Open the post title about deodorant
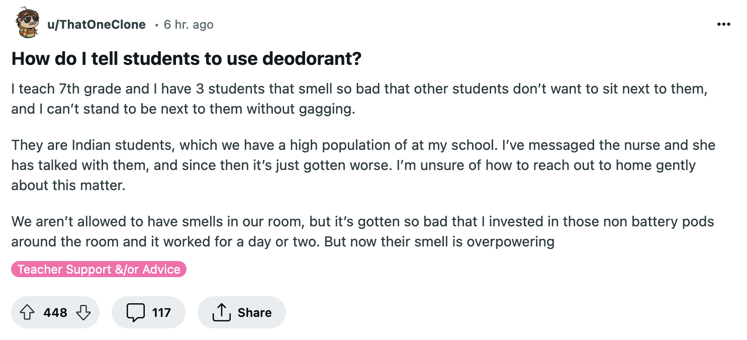This screenshot has width=747, height=340. tap(186, 59)
